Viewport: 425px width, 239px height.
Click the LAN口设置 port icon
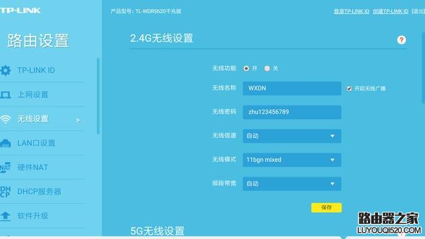coord(5,143)
